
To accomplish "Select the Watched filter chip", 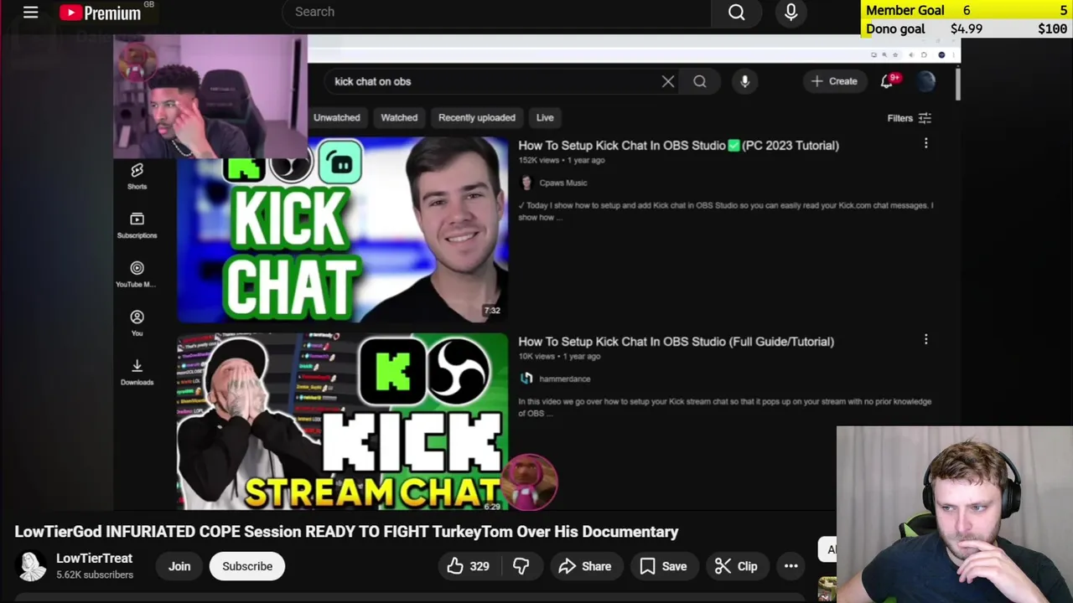I will click(399, 117).
